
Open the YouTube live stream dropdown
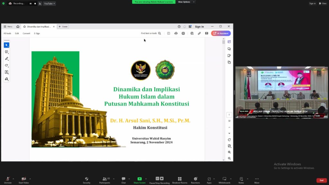point(49,4)
